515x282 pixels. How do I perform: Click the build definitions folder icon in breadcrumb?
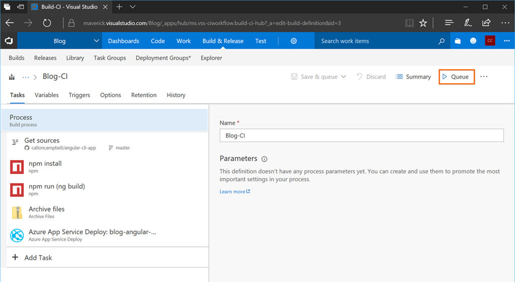point(12,77)
